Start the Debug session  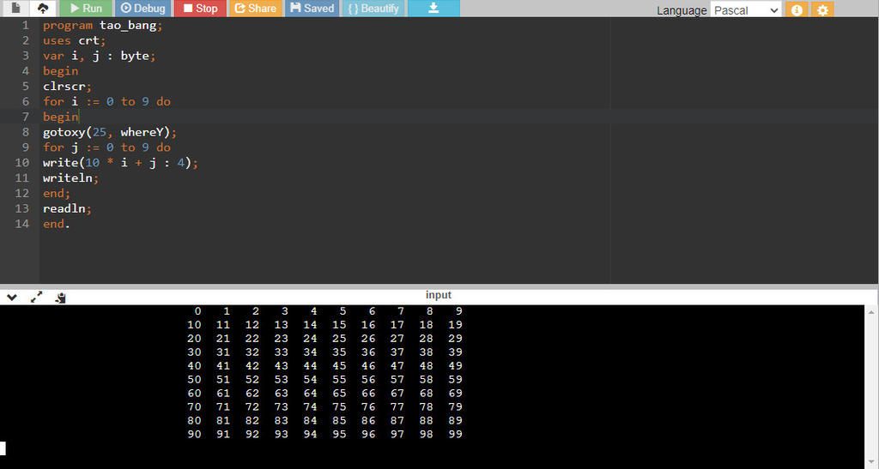click(143, 8)
